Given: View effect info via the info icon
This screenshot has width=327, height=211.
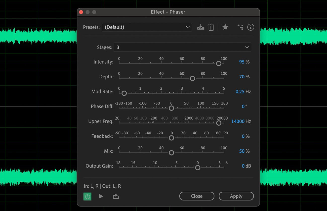Looking at the screenshot, I should 251,27.
